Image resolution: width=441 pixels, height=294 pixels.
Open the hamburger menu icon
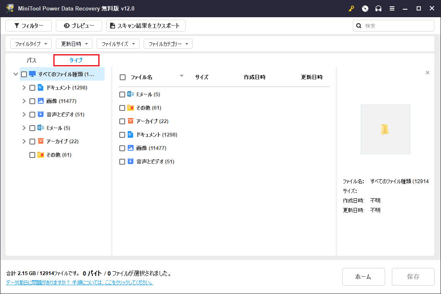pyautogui.click(x=392, y=8)
